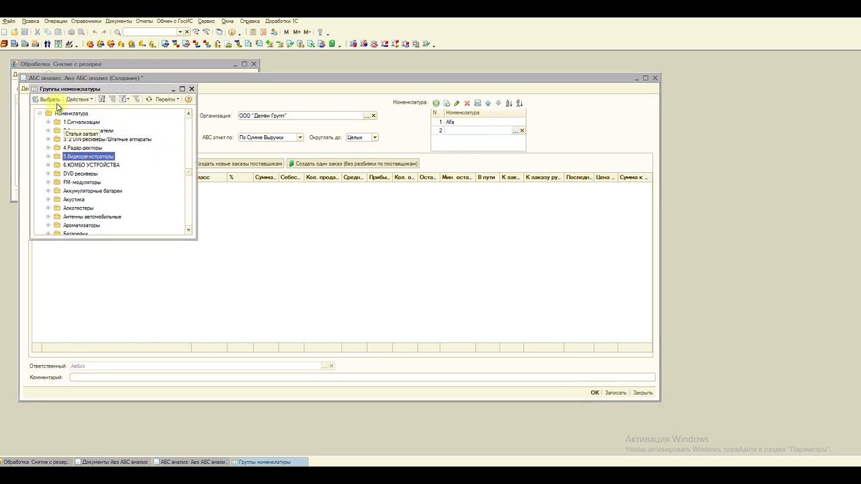The image size is (861, 484).
Task: Click Создать один заказ (без разбивки) button
Action: [x=353, y=163]
